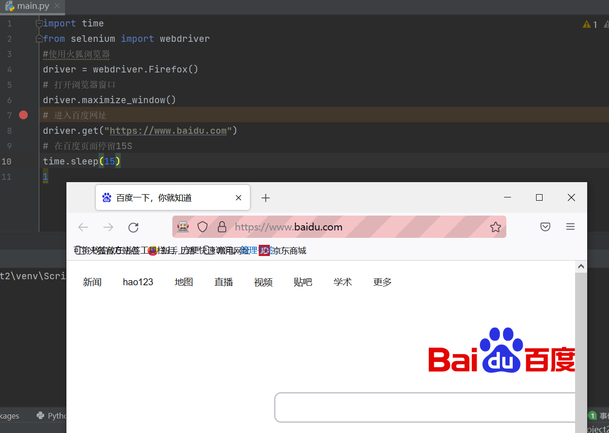Maximize the Firefox window
The width and height of the screenshot is (609, 433).
(539, 197)
